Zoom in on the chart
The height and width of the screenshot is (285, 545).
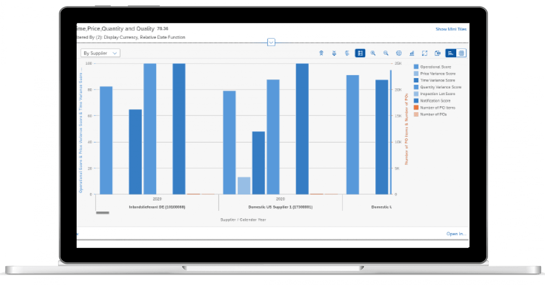(373, 53)
